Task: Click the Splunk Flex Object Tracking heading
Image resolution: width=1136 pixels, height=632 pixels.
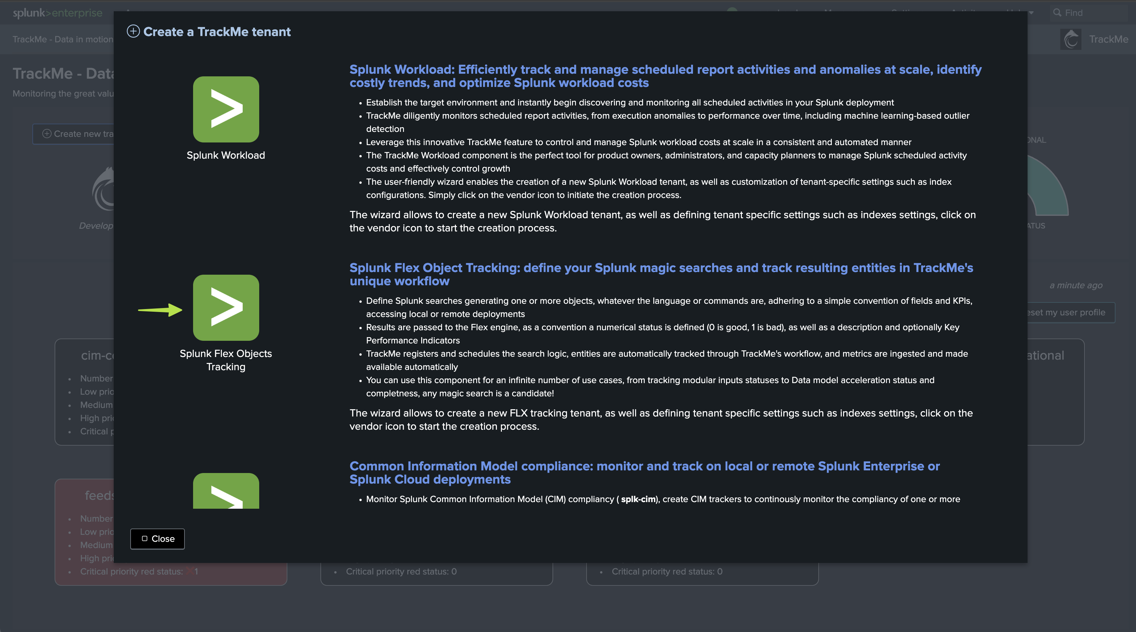Action: (661, 274)
